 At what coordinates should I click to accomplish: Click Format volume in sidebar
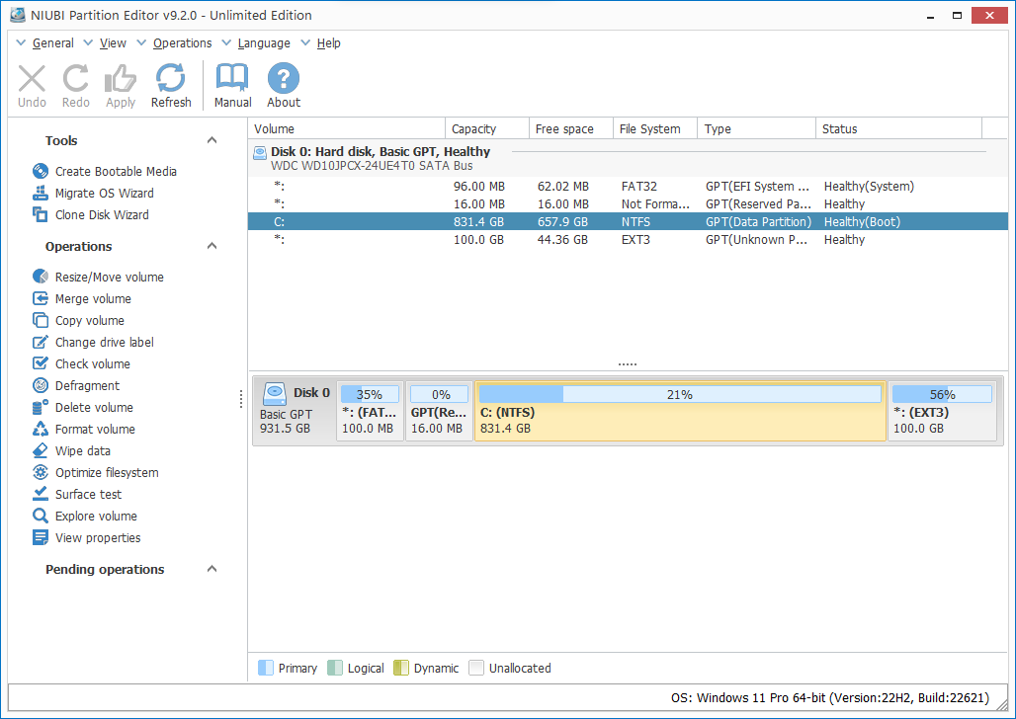click(x=94, y=430)
